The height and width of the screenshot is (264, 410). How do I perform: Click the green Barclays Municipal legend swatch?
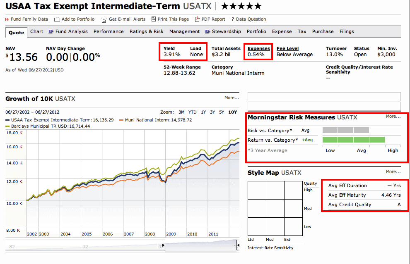[7, 126]
